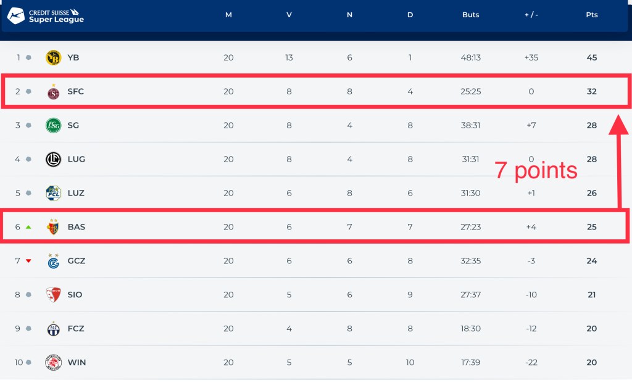Viewport: 632px width, 383px height.
Task: Open the Basel BAS club crest
Action: 54,227
